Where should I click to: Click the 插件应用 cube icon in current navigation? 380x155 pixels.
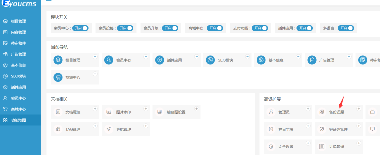pyautogui.click(x=160, y=60)
